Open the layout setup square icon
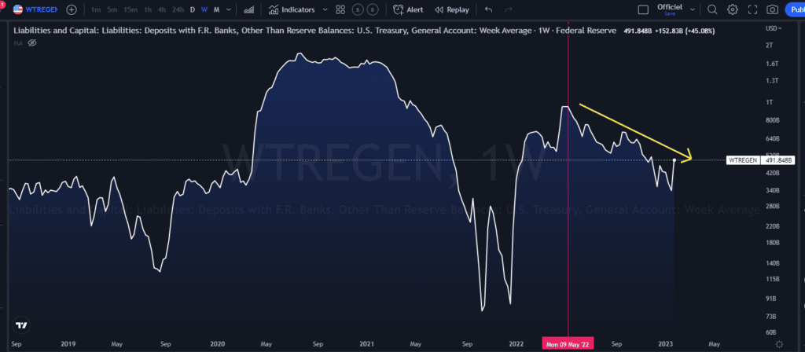 643,9
